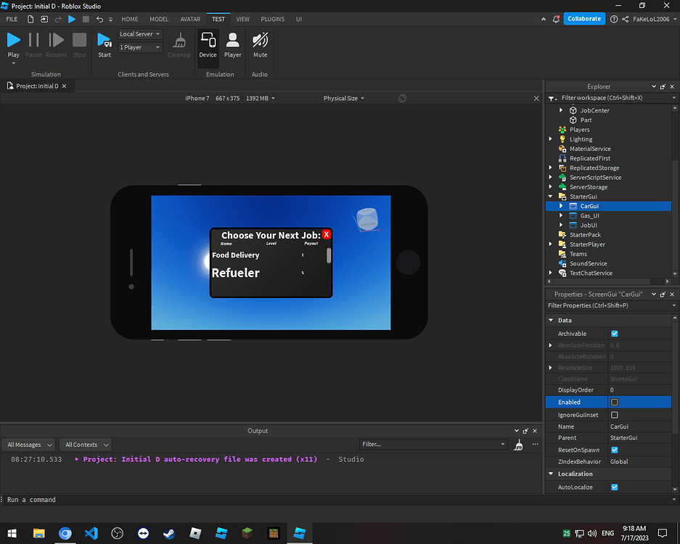
Task: Collapse the Data properties section
Action: (551, 321)
